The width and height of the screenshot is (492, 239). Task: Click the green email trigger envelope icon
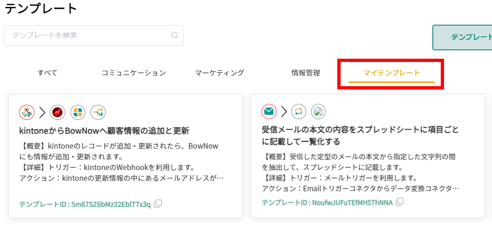pos(269,111)
